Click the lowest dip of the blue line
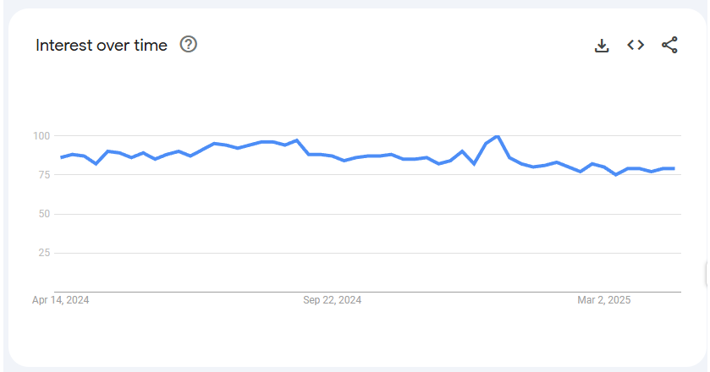 [x=615, y=174]
